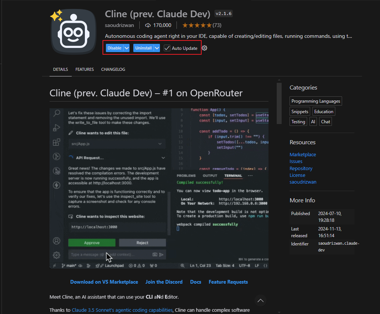Click the v2.1.6 version badge
The image size is (380, 314).
pyautogui.click(x=223, y=14)
